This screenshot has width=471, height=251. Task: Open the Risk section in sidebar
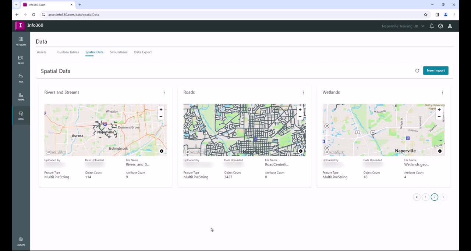[x=21, y=78]
